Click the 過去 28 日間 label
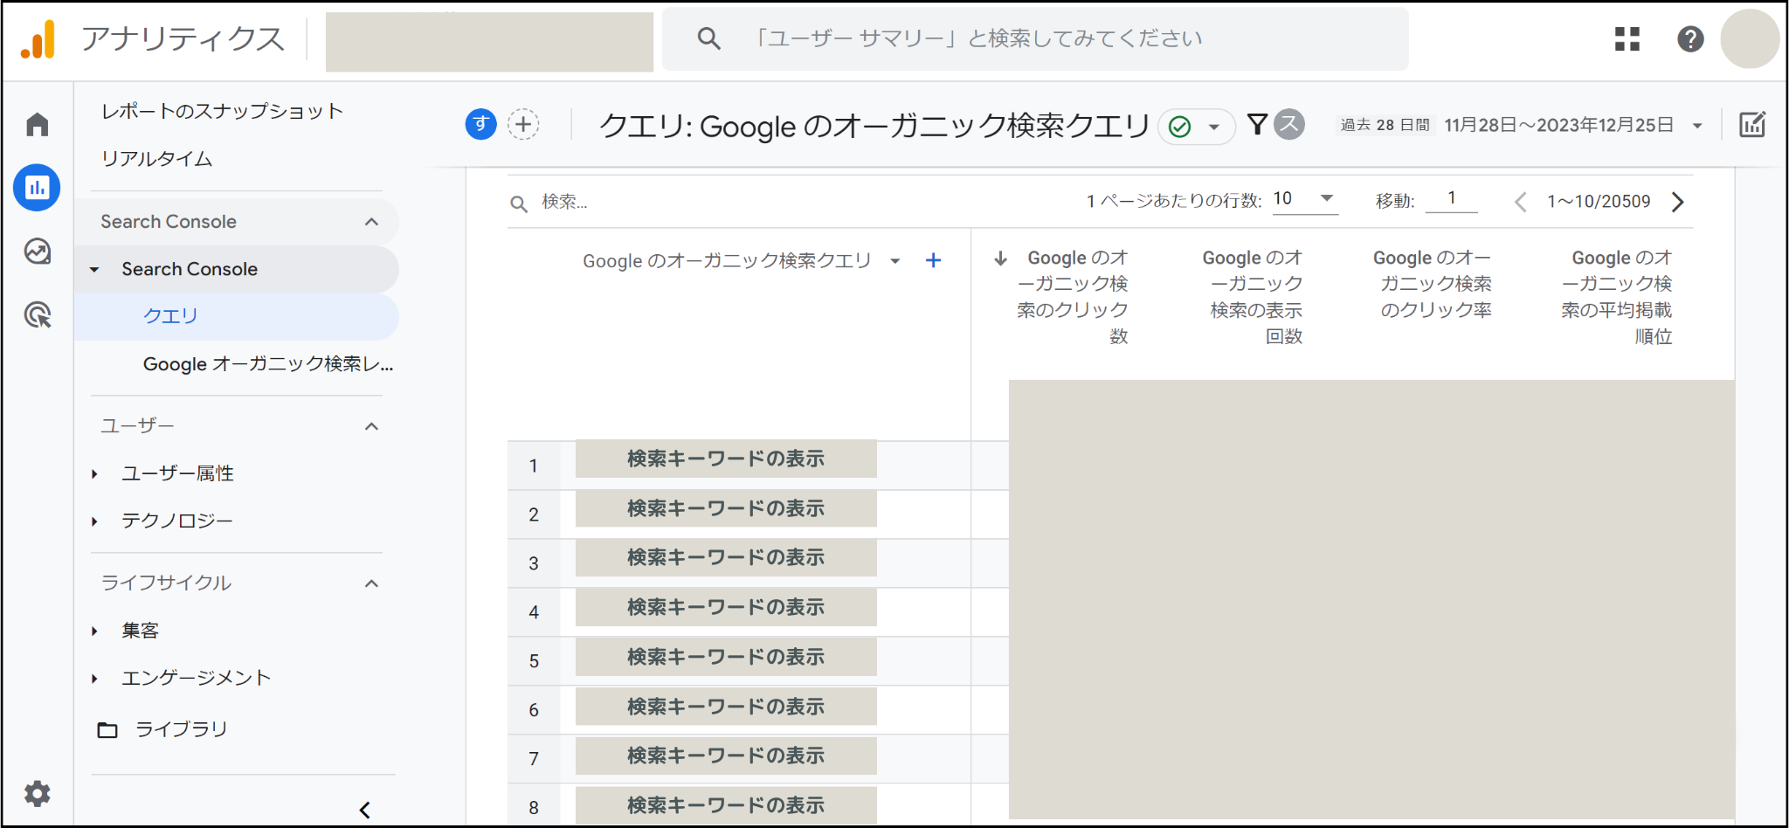 [x=1385, y=125]
